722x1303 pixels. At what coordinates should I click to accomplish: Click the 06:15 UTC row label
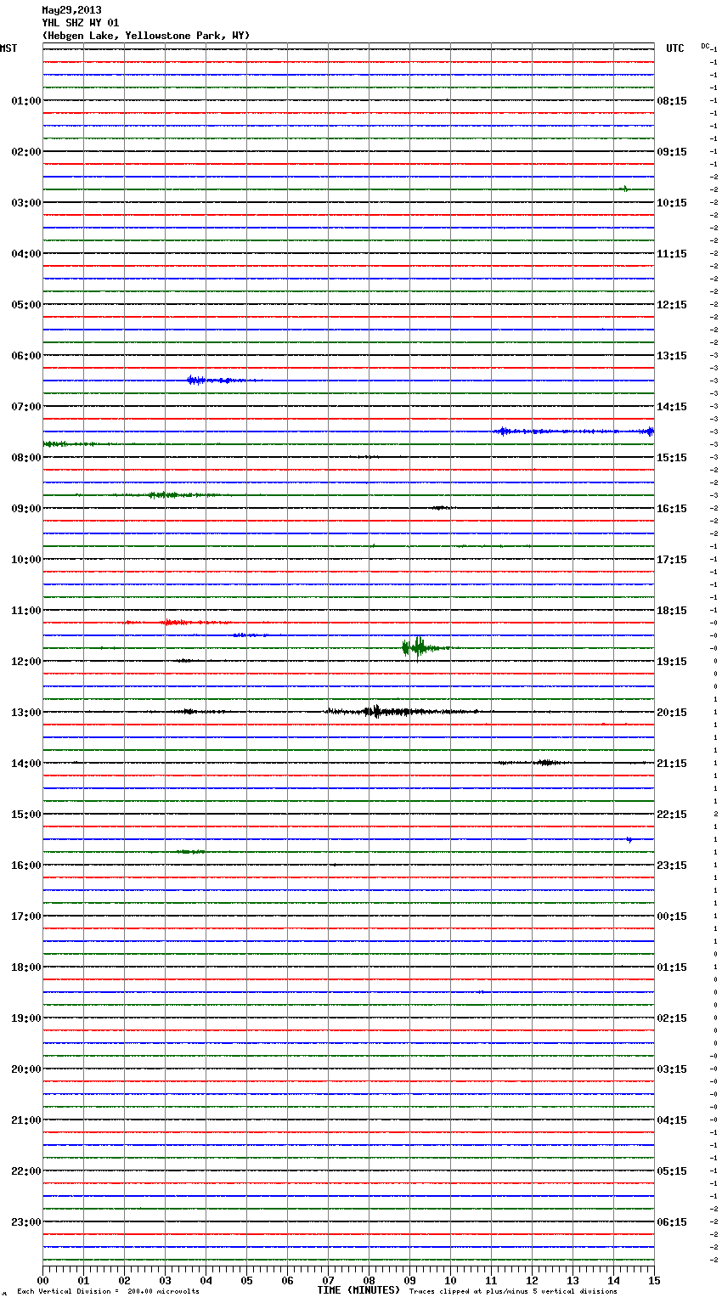click(x=672, y=1222)
